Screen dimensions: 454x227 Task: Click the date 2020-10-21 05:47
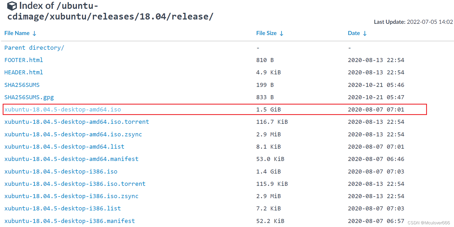pos(376,97)
